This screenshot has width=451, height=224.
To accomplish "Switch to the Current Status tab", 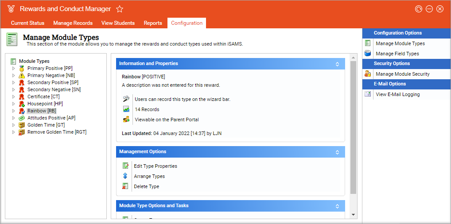I will 27,23.
